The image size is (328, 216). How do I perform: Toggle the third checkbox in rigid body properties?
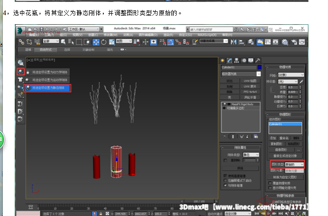pos(225,180)
